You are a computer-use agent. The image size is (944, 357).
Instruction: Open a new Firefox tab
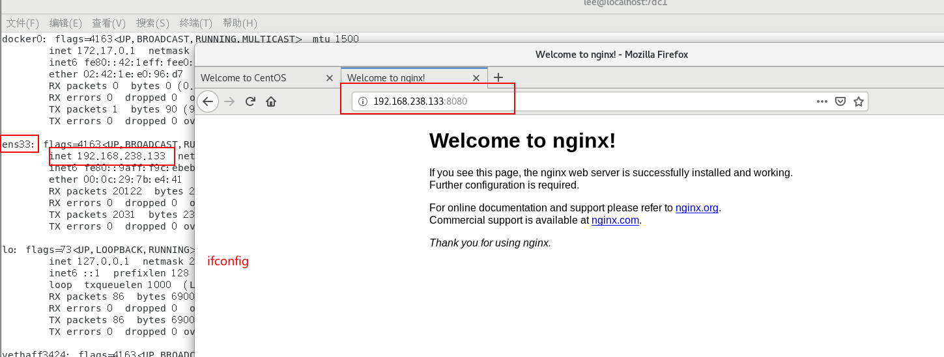click(498, 77)
